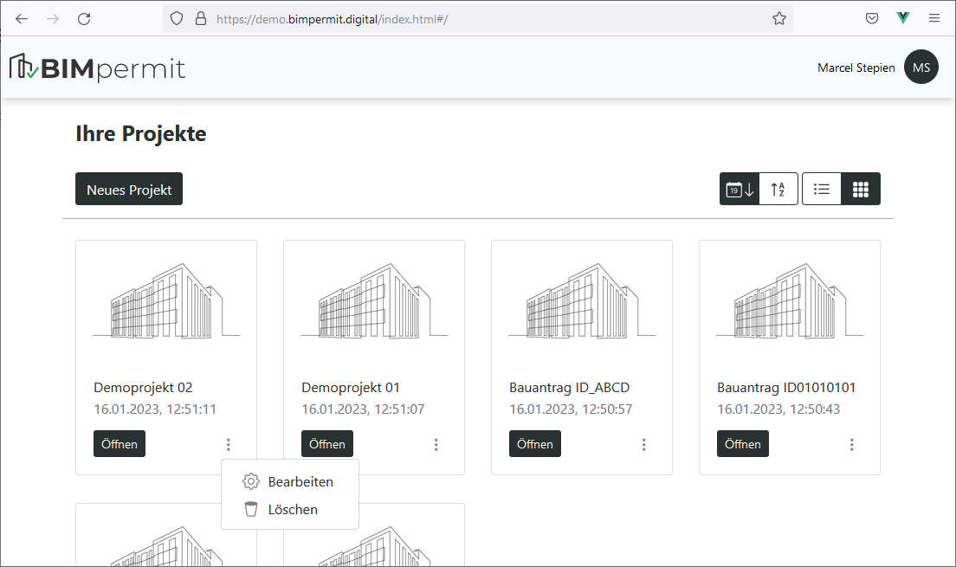Click the timestamp 16.01.2023, 12:50:43
Screen dimensions: 956x567
[x=778, y=409]
